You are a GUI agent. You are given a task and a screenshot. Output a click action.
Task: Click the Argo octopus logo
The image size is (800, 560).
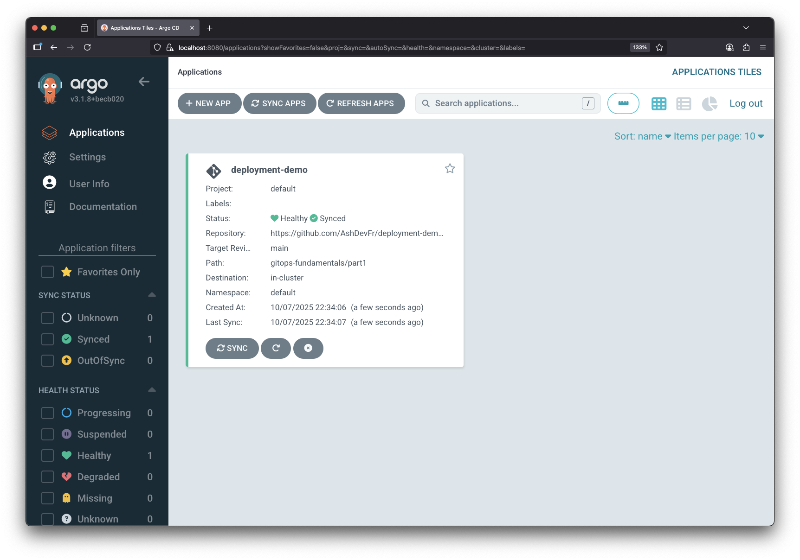click(x=50, y=88)
